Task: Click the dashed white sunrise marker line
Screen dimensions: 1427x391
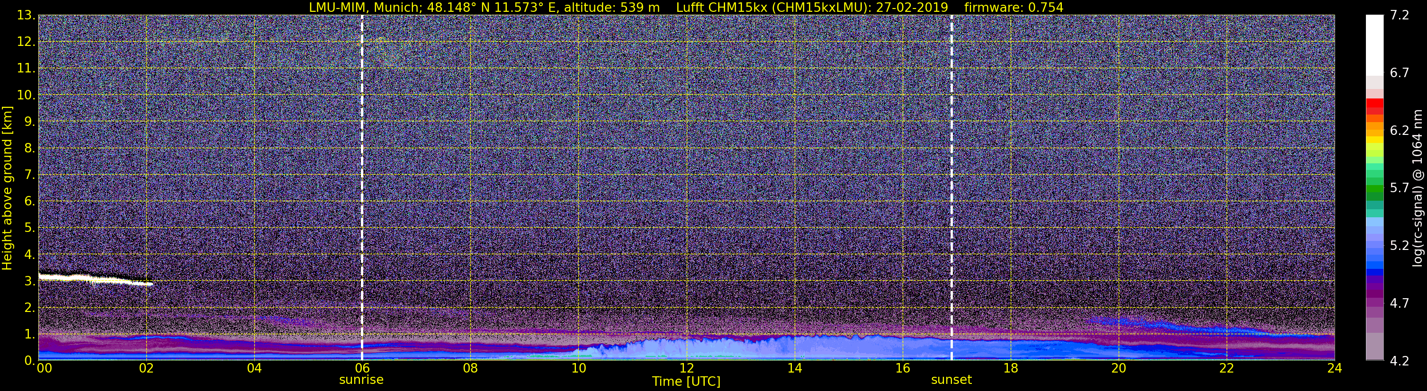Action: tap(362, 188)
